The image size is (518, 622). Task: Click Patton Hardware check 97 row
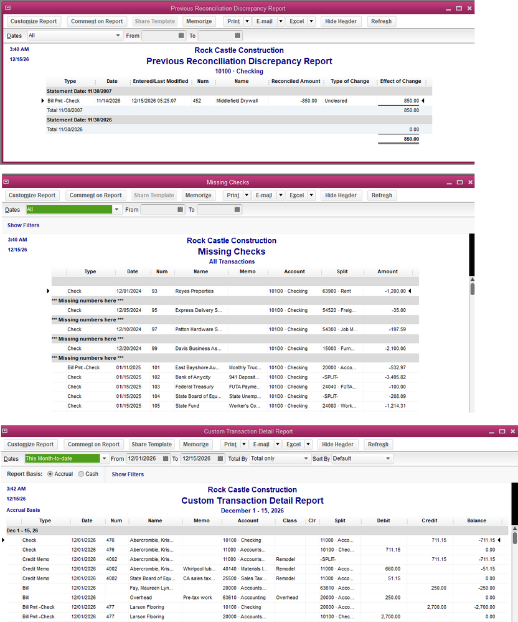(235, 329)
